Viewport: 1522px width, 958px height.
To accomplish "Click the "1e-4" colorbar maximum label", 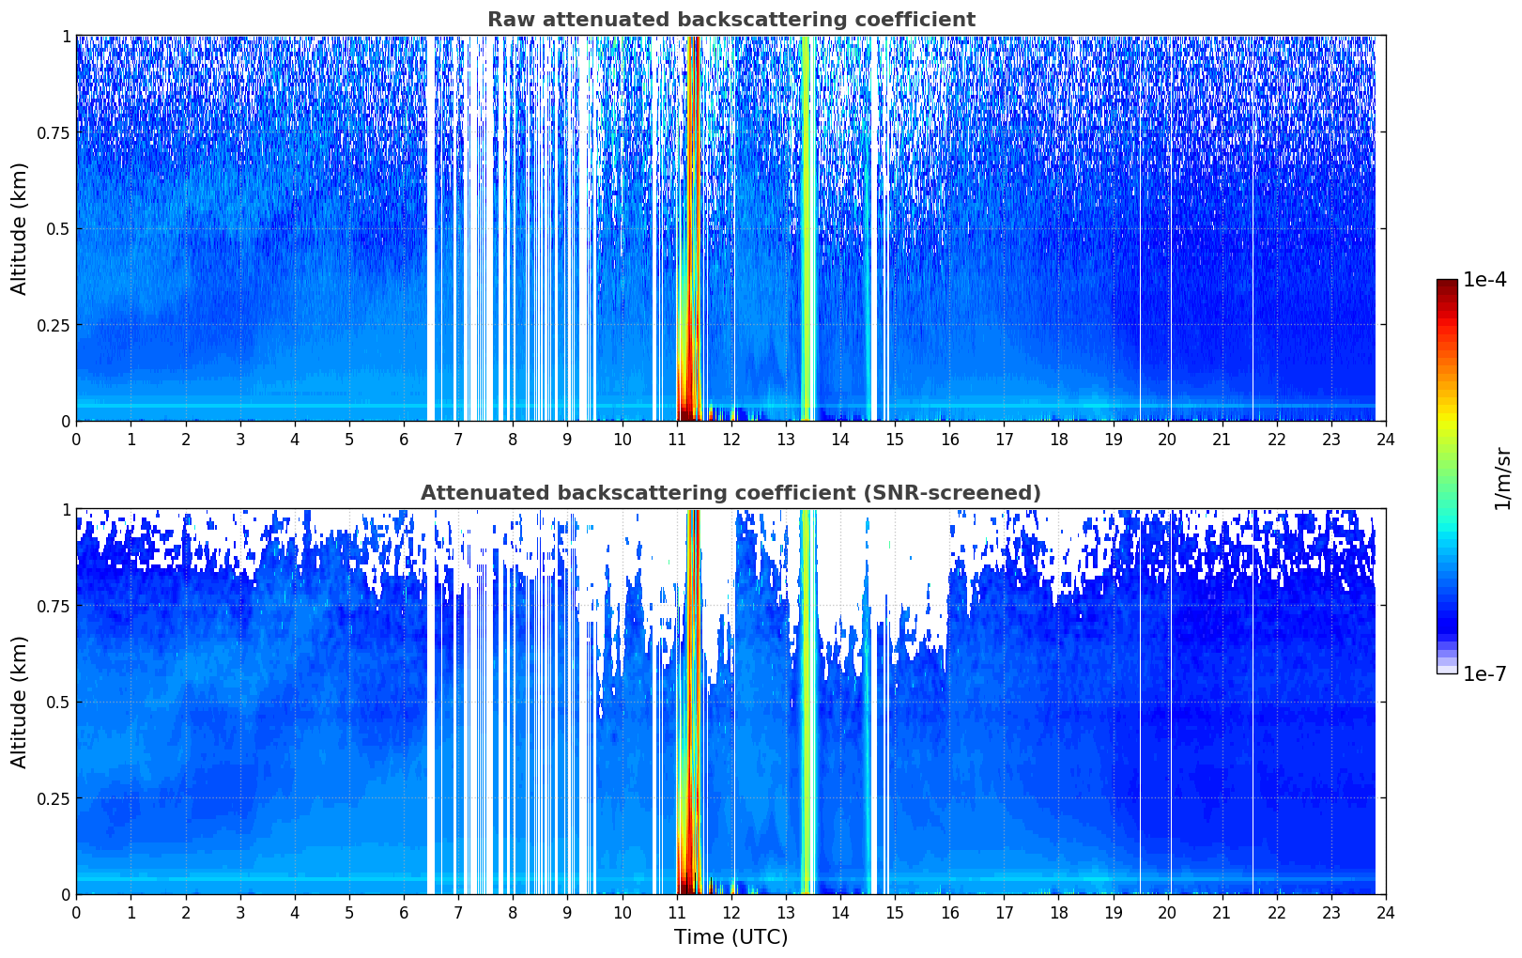I will [1484, 280].
